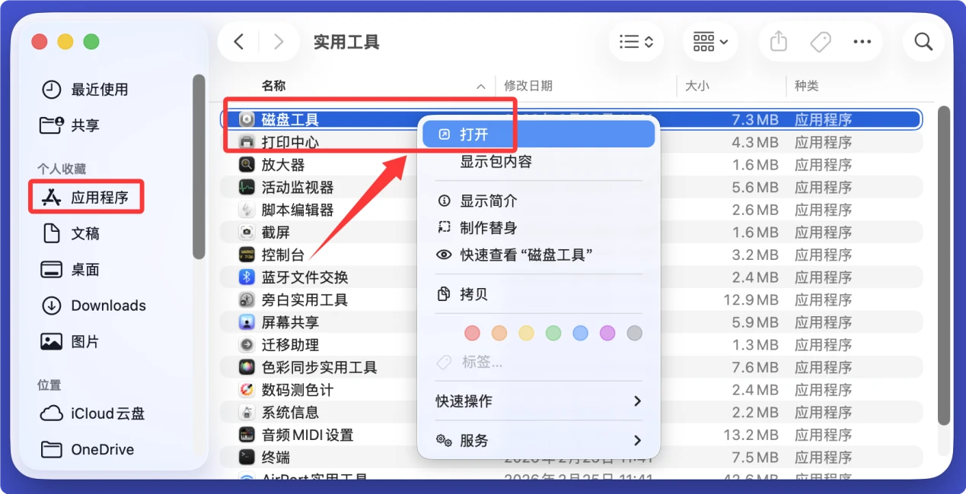The image size is (966, 494).
Task: Click the share icon in toolbar
Action: [x=778, y=42]
